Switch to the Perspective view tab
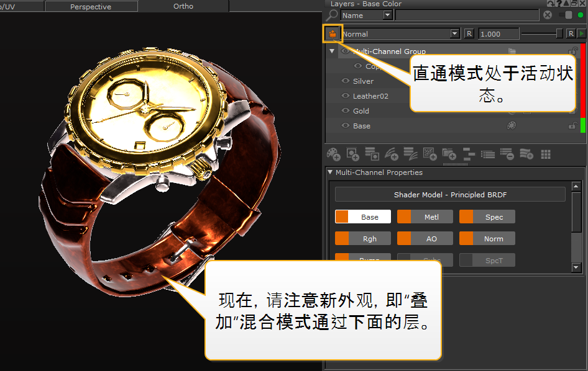 coord(91,7)
